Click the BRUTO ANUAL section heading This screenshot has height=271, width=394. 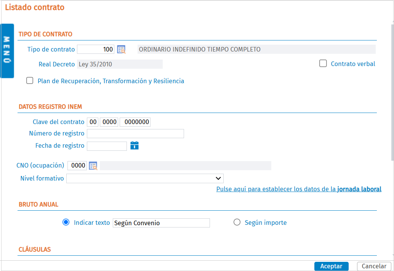[x=38, y=204]
